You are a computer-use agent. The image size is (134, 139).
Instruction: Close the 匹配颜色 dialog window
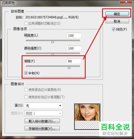(x=126, y=2)
